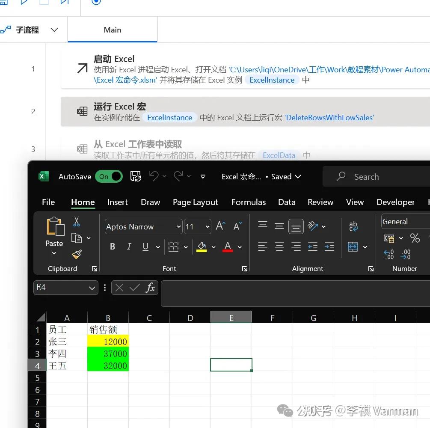Open the font size dropdown
The image size is (430, 428).
208,226
